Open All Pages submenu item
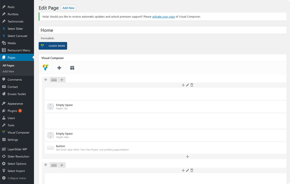Screen dimensions: 290x184 (x=8, y=66)
